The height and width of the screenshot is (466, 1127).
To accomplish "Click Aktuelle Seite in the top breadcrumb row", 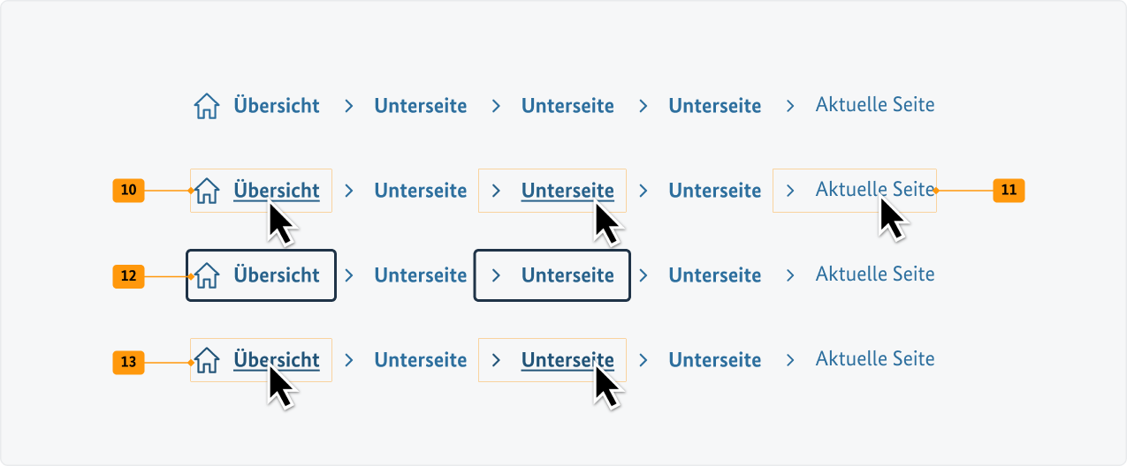I will (874, 106).
